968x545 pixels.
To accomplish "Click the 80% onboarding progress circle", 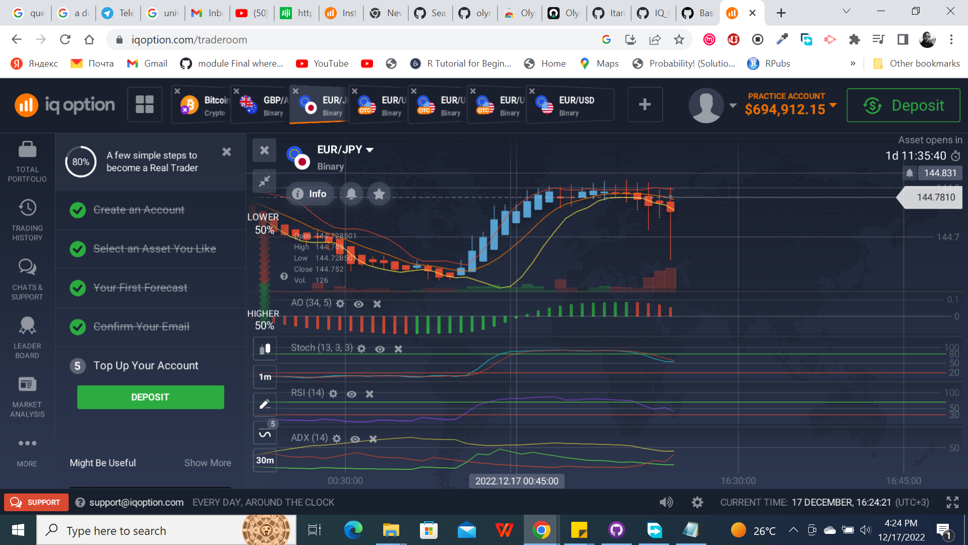I will click(80, 161).
